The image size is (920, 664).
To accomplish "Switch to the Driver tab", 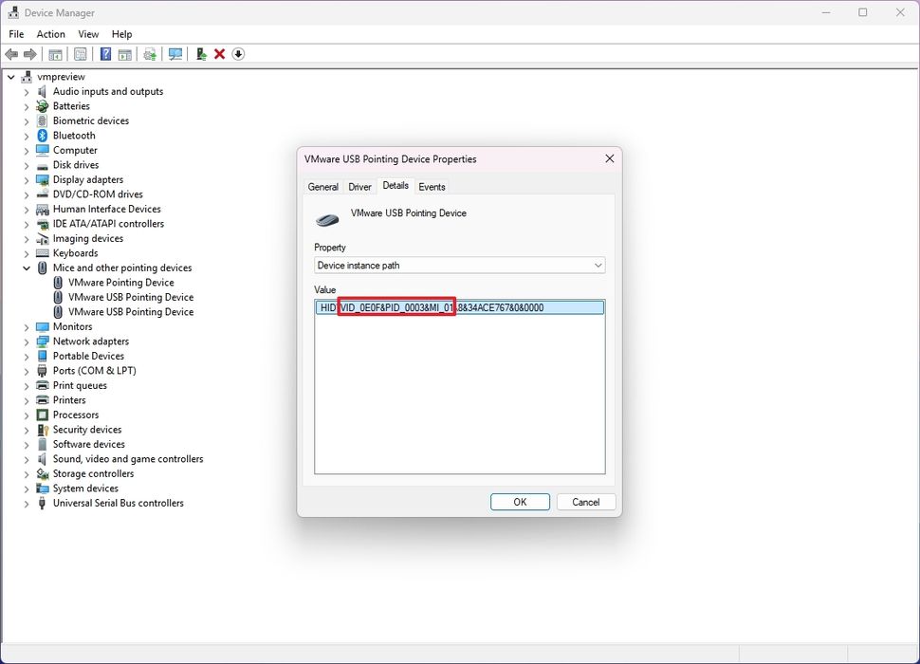I will [x=359, y=187].
